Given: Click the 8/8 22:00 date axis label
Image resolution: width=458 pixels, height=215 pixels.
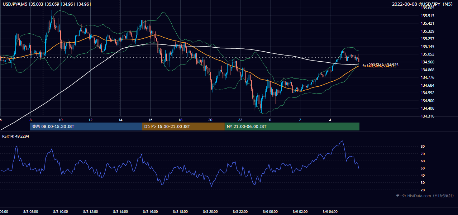Looking at the screenshot, I should pos(240,212).
